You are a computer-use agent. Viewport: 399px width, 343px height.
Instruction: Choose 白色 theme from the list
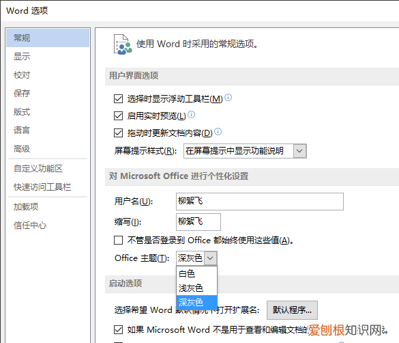click(x=196, y=274)
